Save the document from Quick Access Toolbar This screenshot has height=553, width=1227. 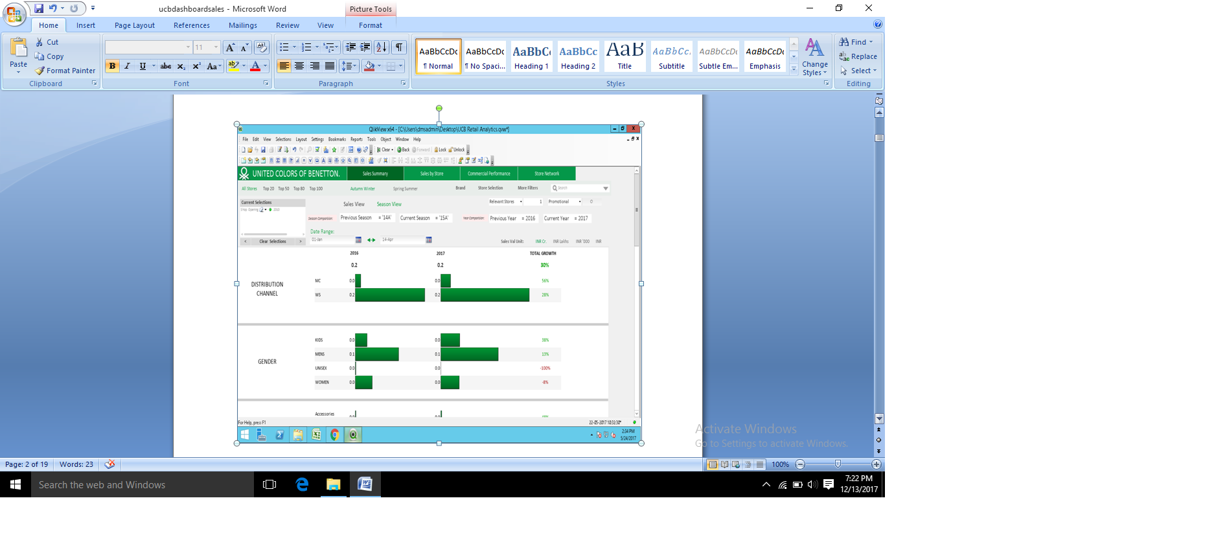coord(39,8)
